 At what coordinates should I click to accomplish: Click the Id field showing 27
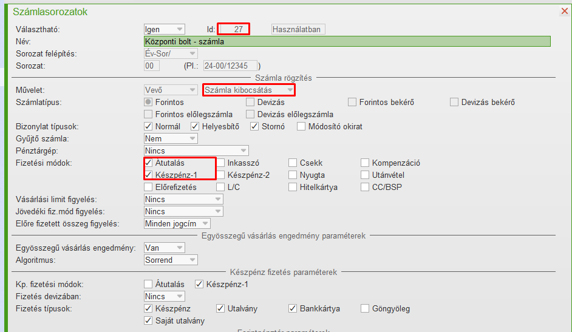tap(233, 29)
